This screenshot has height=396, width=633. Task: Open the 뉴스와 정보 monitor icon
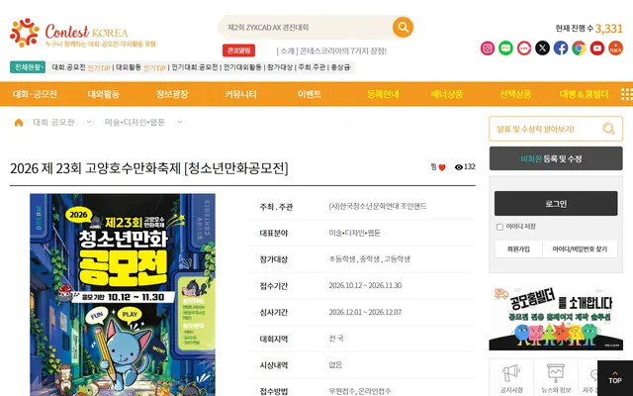(x=556, y=373)
